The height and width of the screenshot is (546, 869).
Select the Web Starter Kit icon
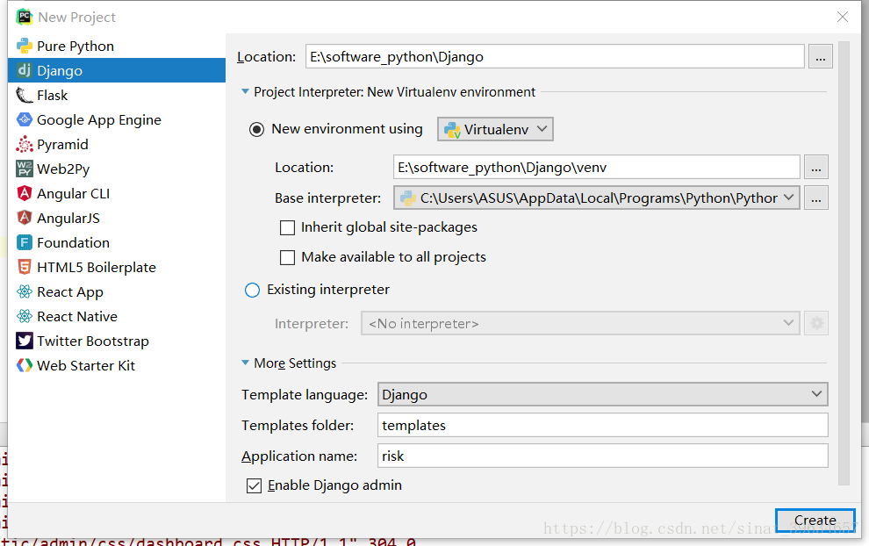pyautogui.click(x=25, y=365)
